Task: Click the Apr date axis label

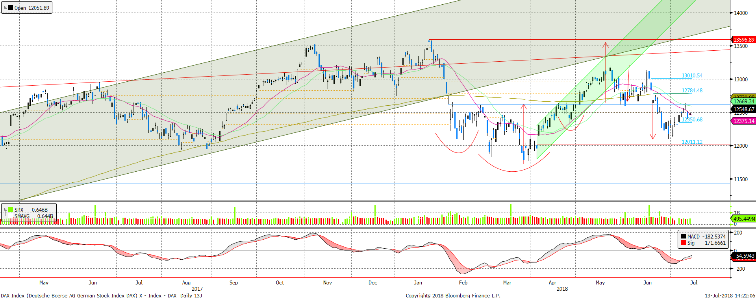Action: (552, 282)
